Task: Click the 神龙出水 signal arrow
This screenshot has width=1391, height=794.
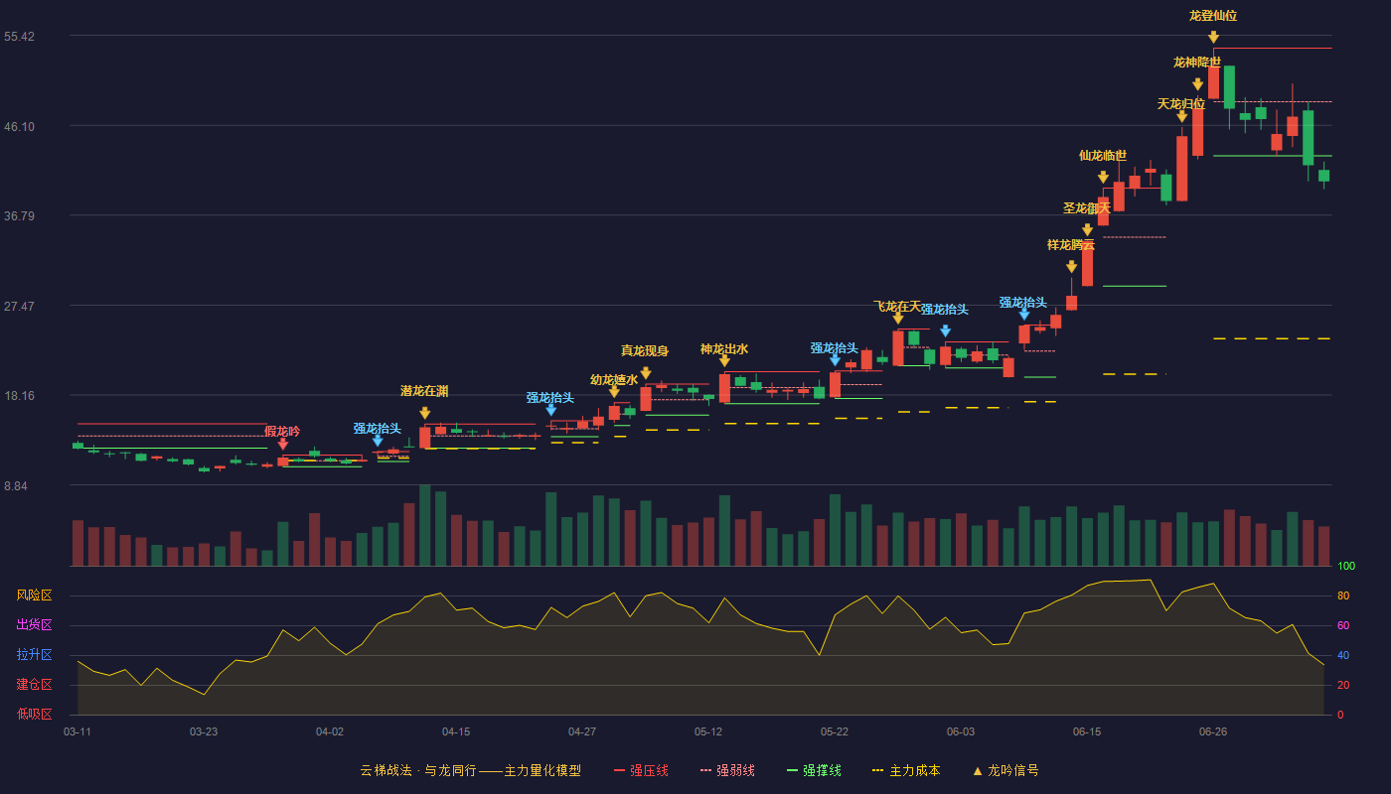Action: (724, 361)
